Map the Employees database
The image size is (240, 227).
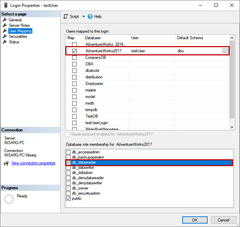74,84
